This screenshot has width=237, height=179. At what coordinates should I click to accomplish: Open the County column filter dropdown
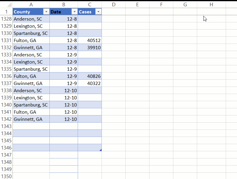46,12
